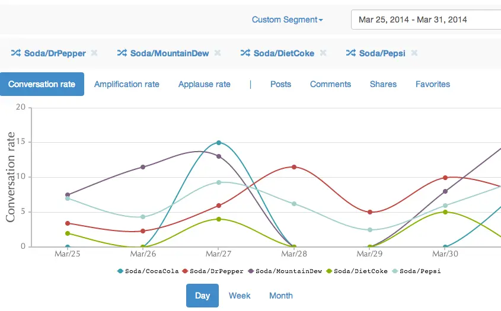Click shuffle icon beside Soda/Pepsi tag
The height and width of the screenshot is (311, 501).
point(350,53)
